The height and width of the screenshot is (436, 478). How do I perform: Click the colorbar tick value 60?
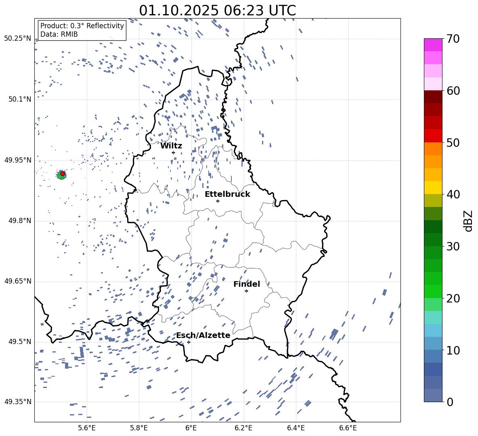point(453,91)
